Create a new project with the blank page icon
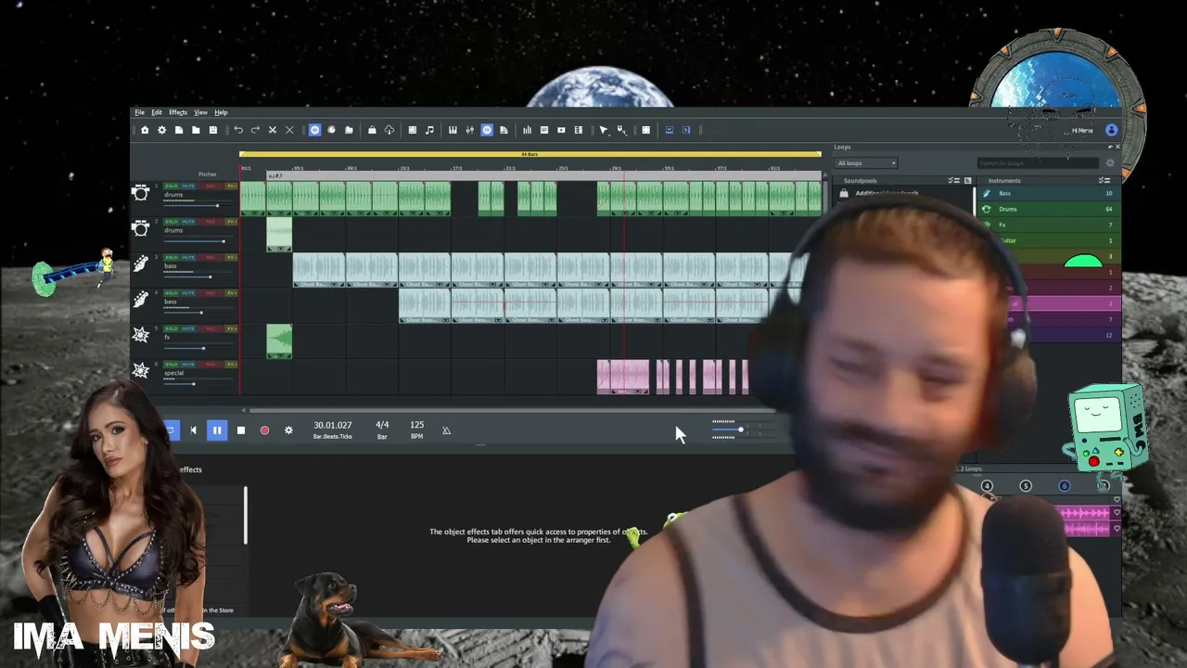Screen dimensions: 1187x668 pos(179,130)
